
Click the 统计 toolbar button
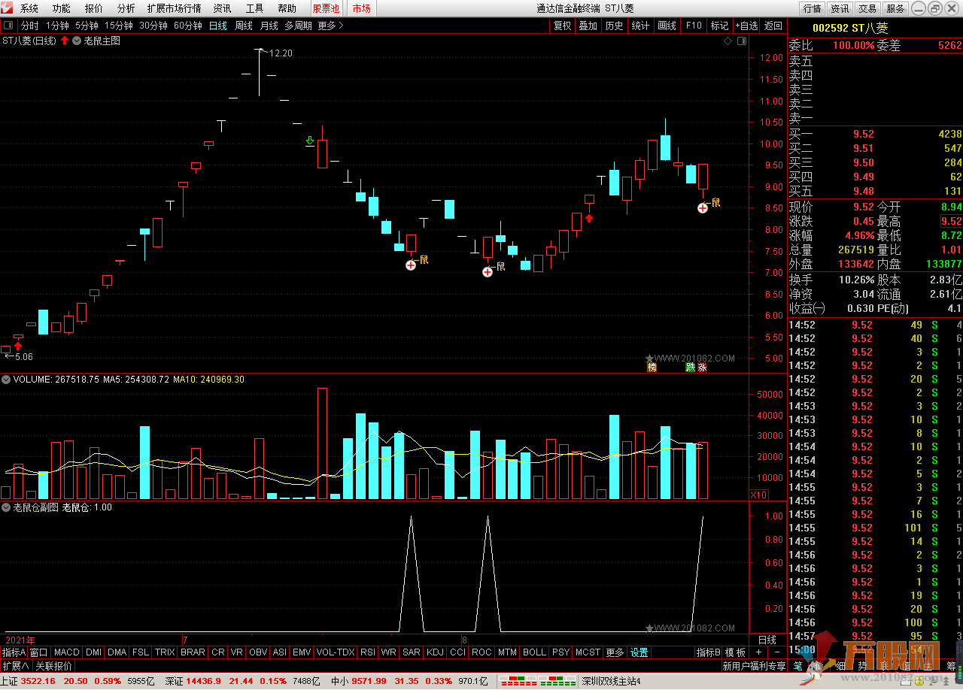coord(641,26)
